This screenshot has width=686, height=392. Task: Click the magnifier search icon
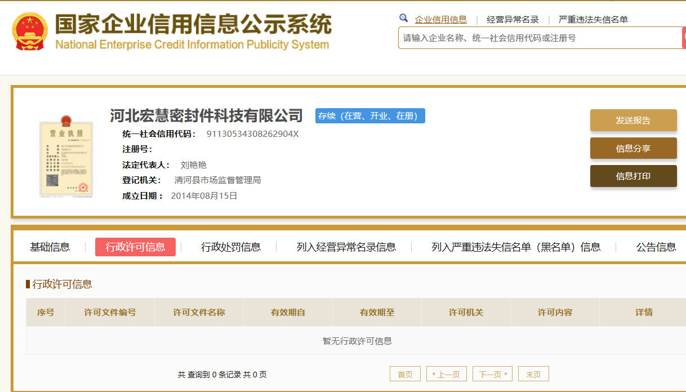(403, 18)
